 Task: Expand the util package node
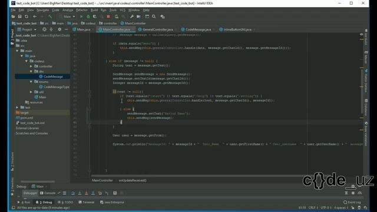pyautogui.click(x=31, y=92)
